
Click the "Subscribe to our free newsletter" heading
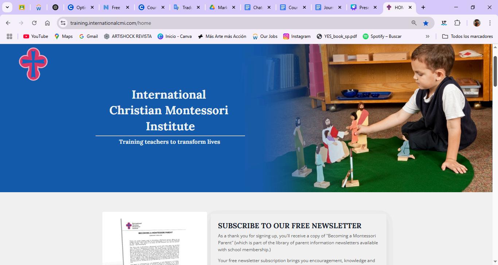pyautogui.click(x=290, y=226)
